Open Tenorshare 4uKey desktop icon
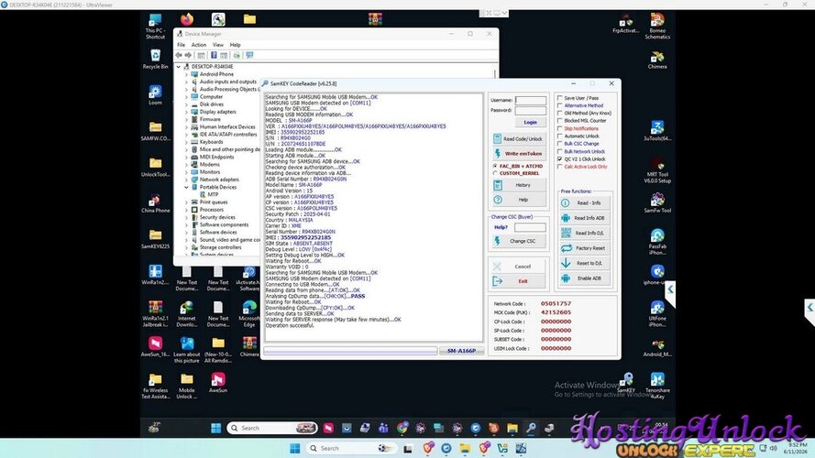Screen dimensions: 815x458 (657, 386)
